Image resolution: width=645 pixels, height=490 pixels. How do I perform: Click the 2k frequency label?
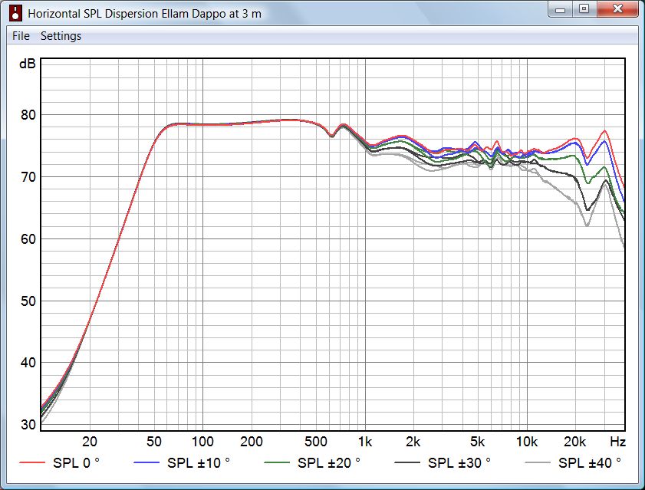tap(413, 442)
